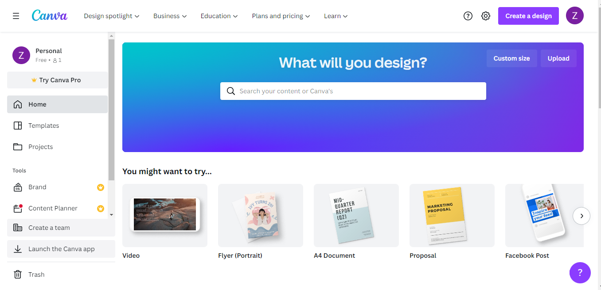Expand the Design spotlight dropdown
The width and height of the screenshot is (601, 290).
coord(112,16)
